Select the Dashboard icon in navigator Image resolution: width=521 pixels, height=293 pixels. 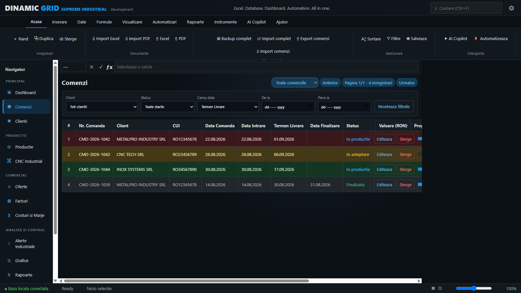click(9, 92)
